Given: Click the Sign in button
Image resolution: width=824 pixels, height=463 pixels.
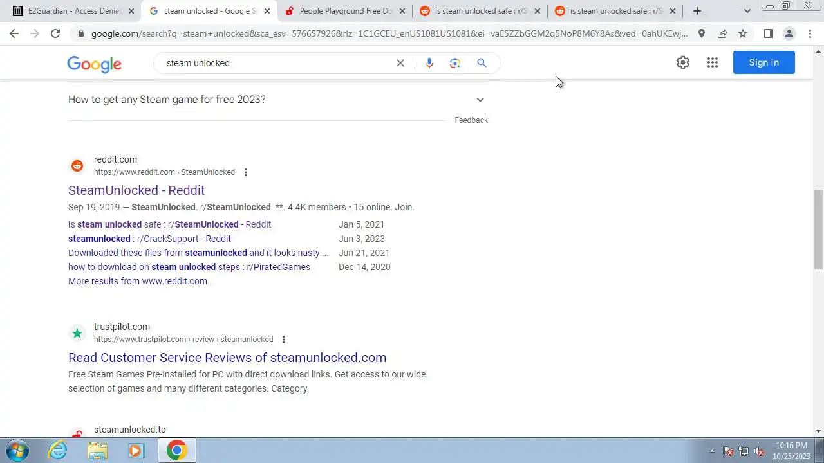Looking at the screenshot, I should (764, 62).
